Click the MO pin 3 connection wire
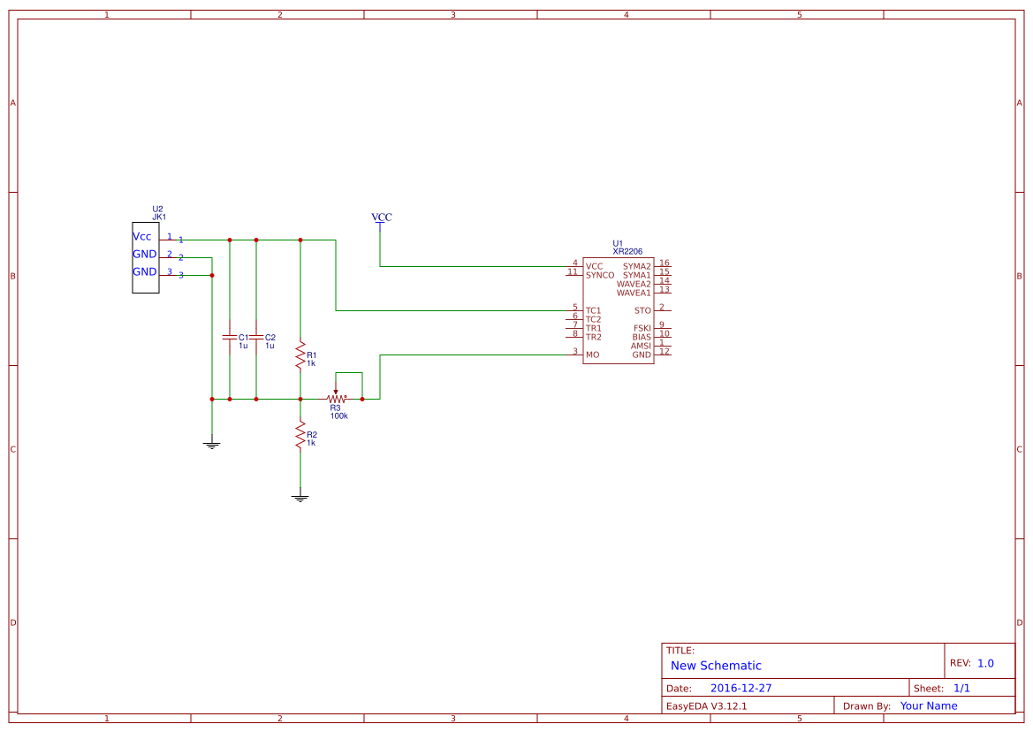 pyautogui.click(x=477, y=355)
